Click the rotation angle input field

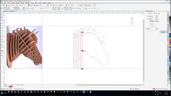(x=34, y=8)
